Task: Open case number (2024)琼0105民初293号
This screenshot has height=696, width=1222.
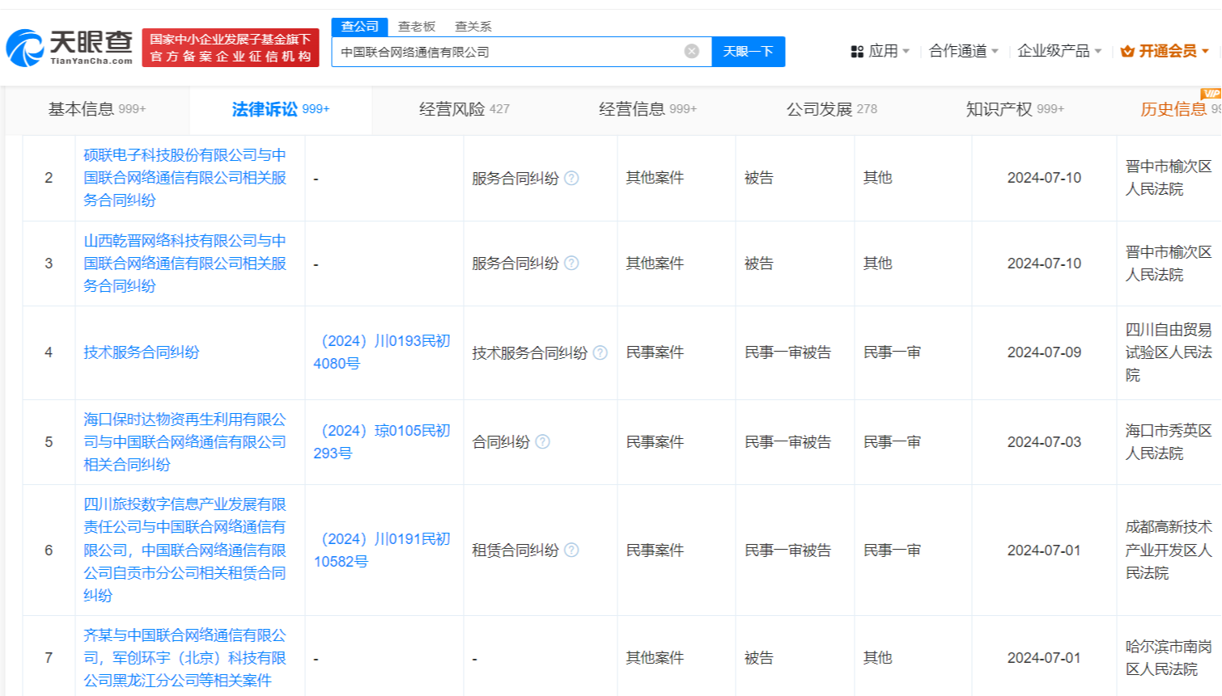Action: (381, 442)
